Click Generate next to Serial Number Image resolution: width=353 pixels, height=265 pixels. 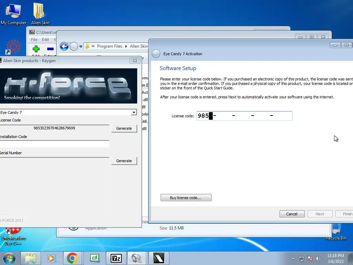pyautogui.click(x=124, y=161)
